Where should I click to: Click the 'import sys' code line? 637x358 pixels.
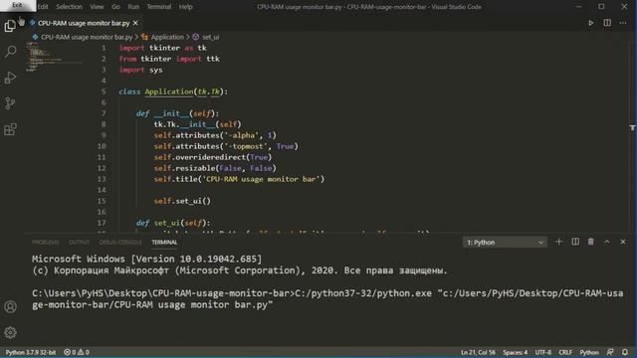(x=140, y=70)
